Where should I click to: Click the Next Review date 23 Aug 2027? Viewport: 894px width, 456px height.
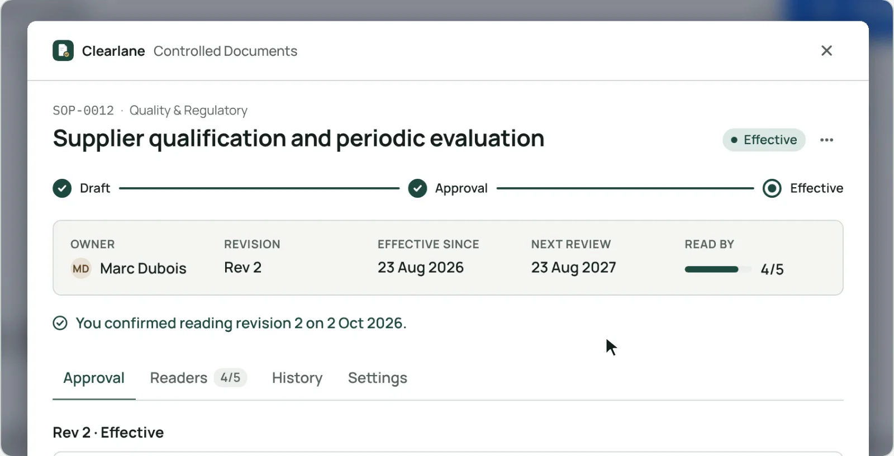click(x=573, y=268)
